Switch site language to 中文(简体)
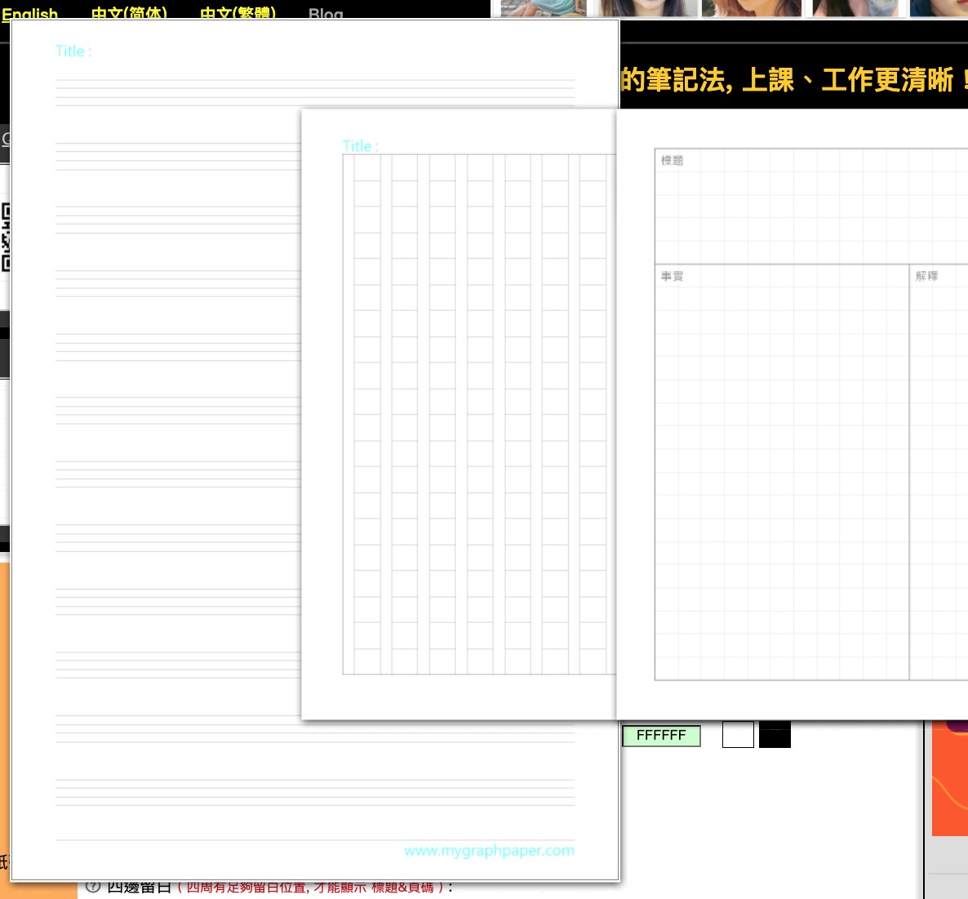This screenshot has height=899, width=968. (x=129, y=13)
